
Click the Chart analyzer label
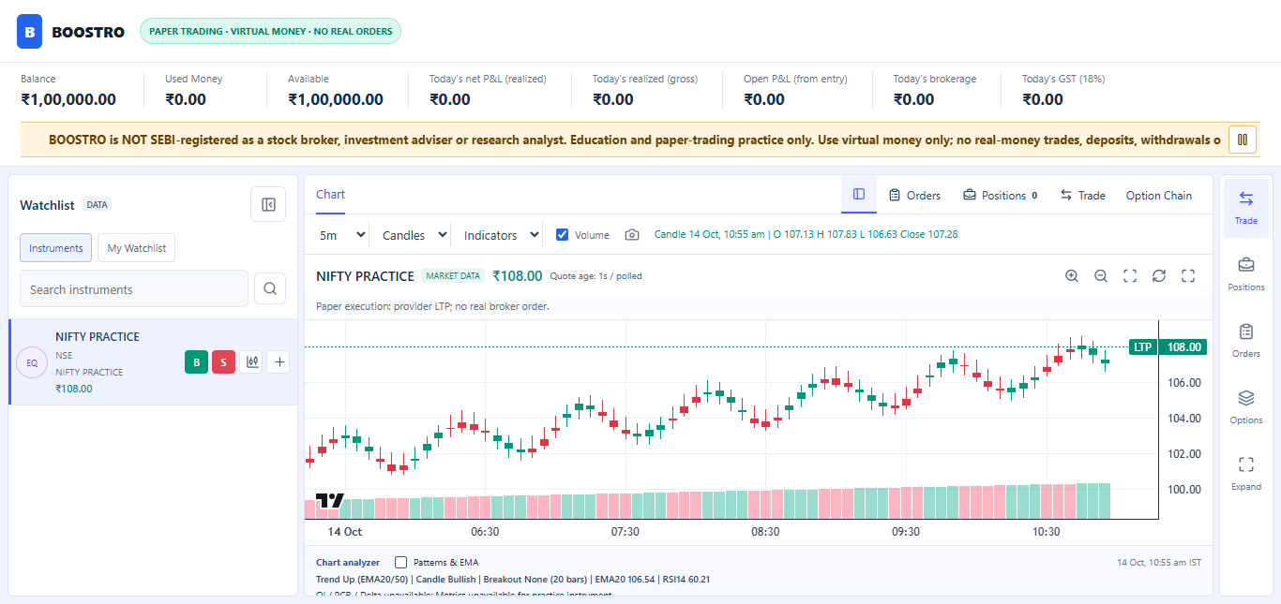pyautogui.click(x=348, y=562)
